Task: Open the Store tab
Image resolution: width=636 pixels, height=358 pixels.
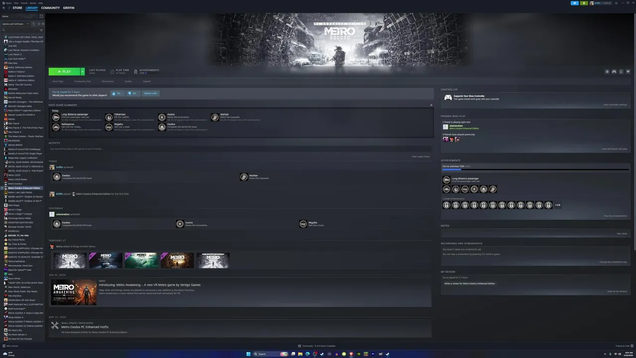Action: [x=17, y=8]
